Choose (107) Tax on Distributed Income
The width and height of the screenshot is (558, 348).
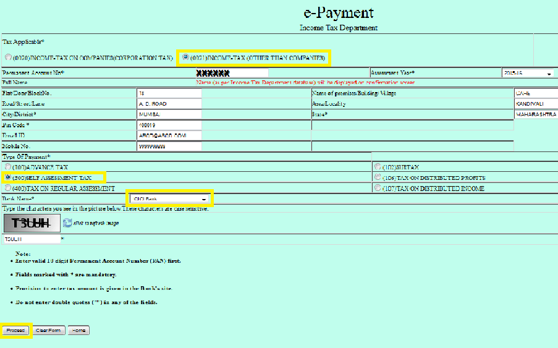pos(378,188)
